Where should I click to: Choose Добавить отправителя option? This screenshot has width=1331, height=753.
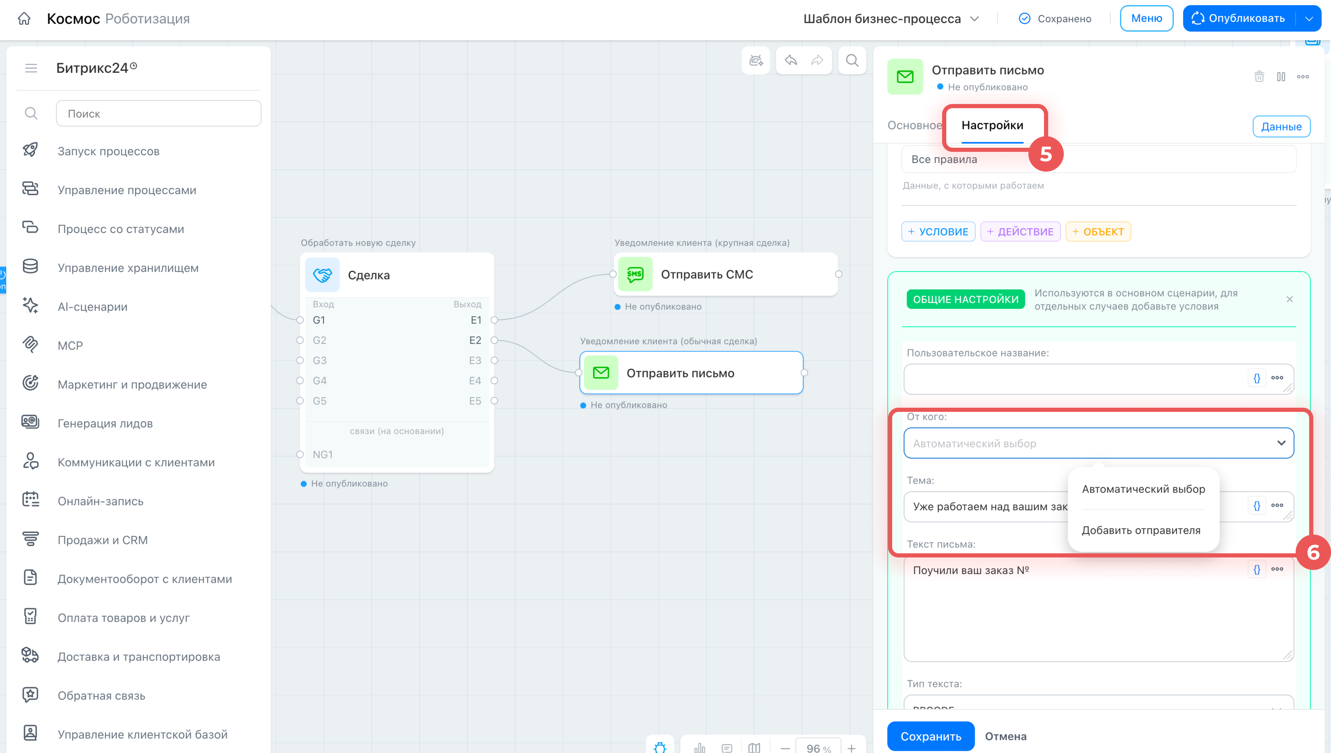1141,530
